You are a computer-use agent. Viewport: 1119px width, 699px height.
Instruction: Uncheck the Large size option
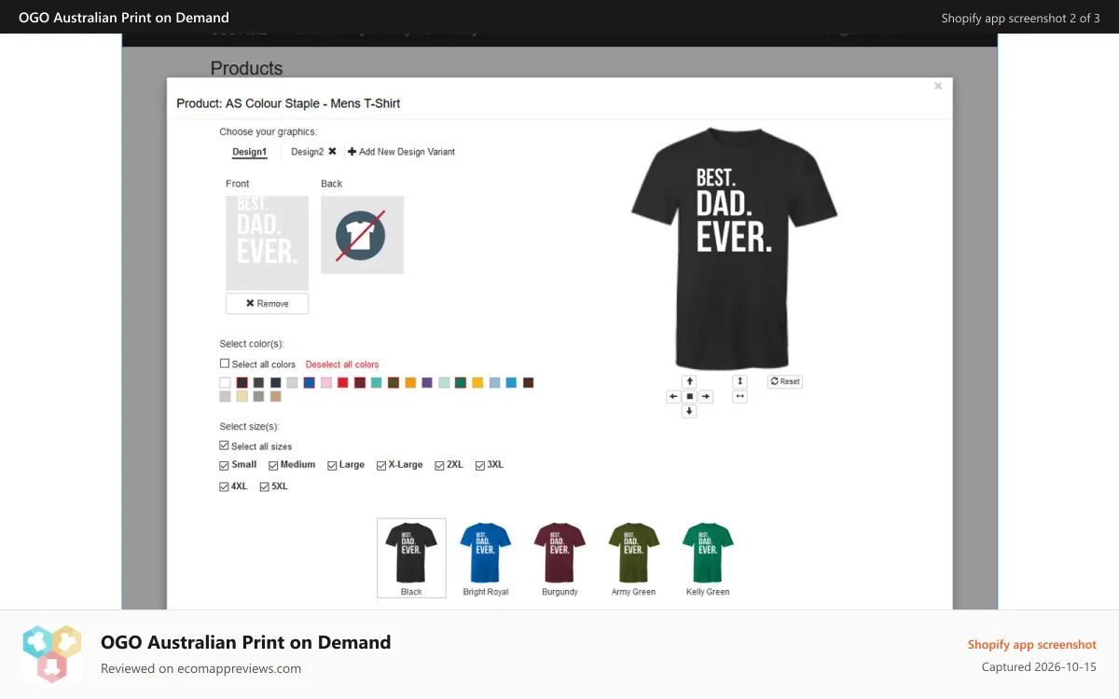tap(332, 465)
